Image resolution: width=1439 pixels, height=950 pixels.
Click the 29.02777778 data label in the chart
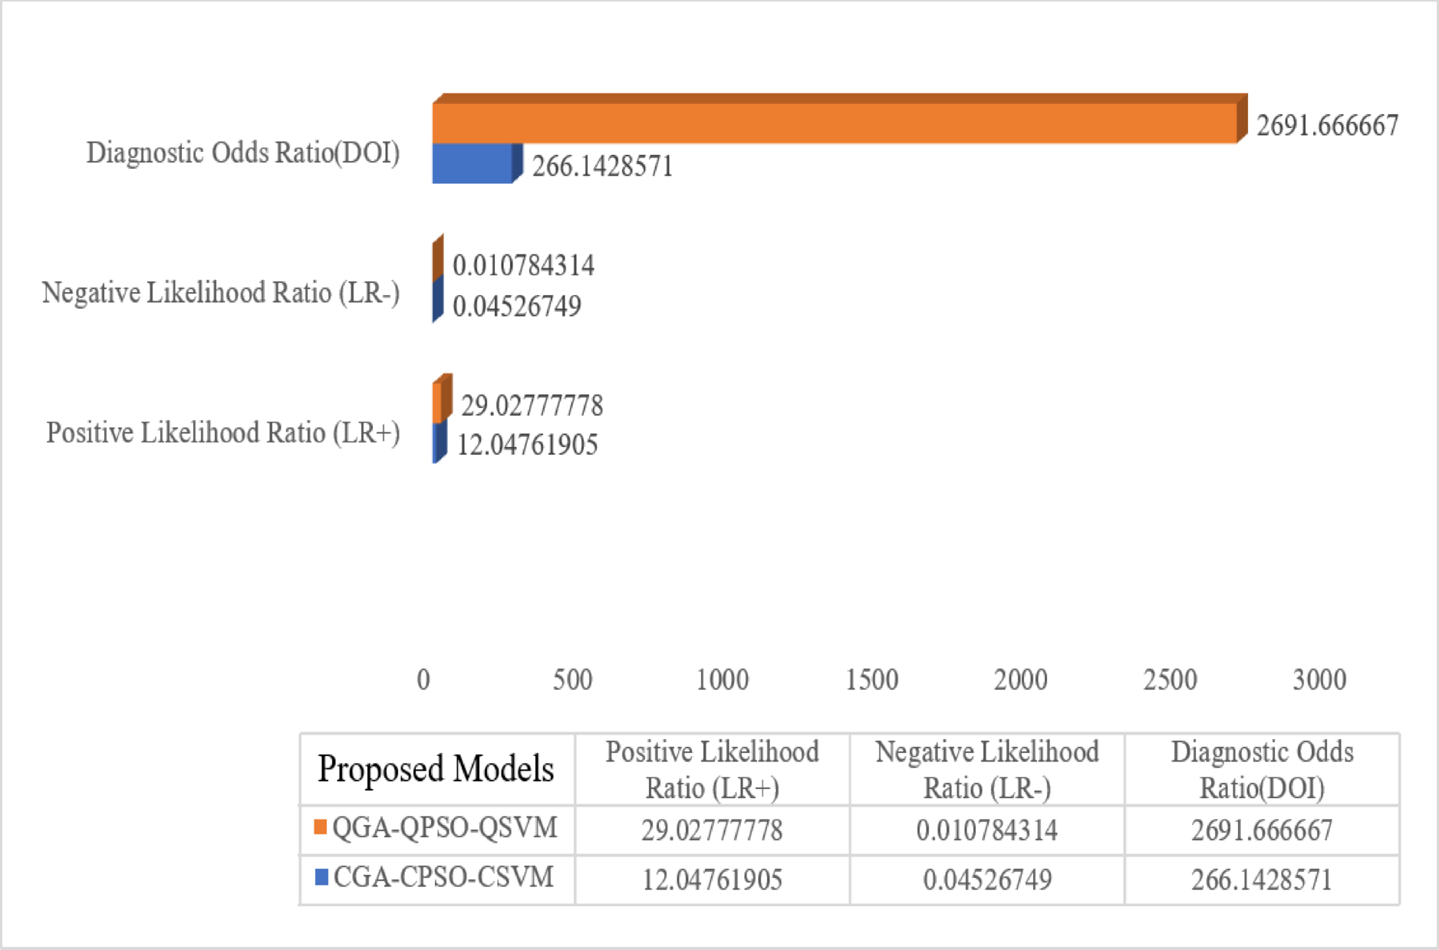(x=532, y=406)
